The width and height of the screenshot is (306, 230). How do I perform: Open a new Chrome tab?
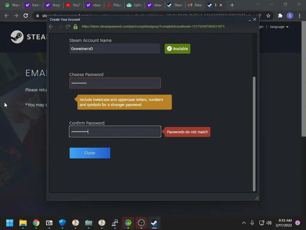tap(232, 5)
